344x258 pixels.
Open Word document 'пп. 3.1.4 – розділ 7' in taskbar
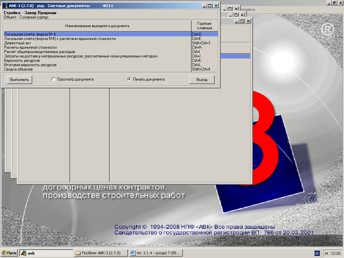pos(156,253)
